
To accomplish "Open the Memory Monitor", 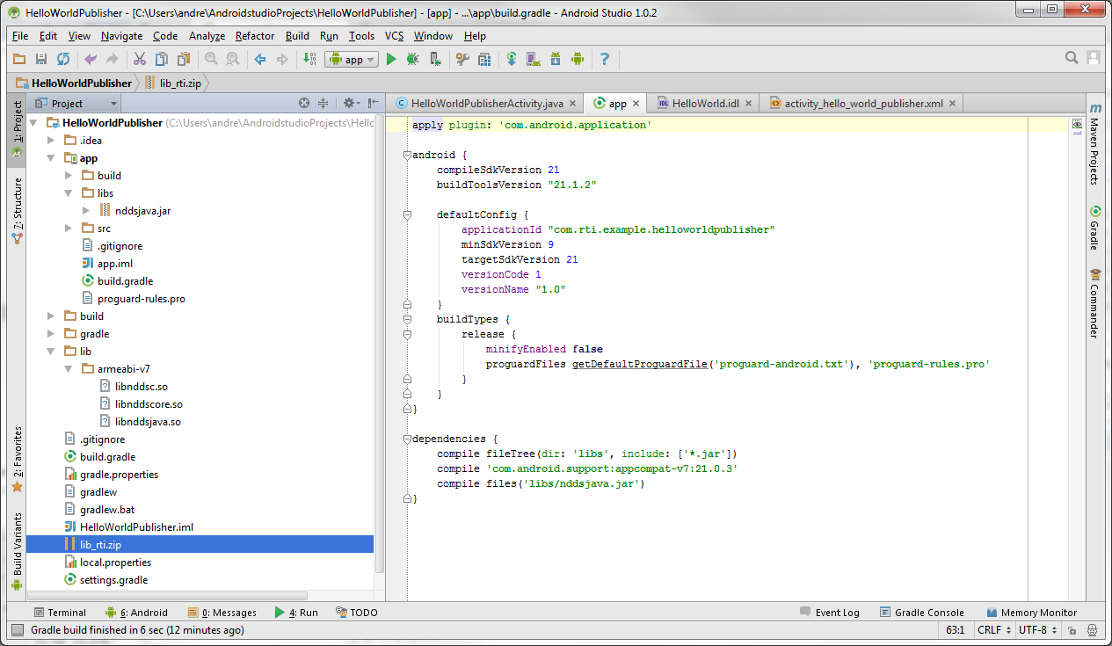I will click(x=1032, y=613).
